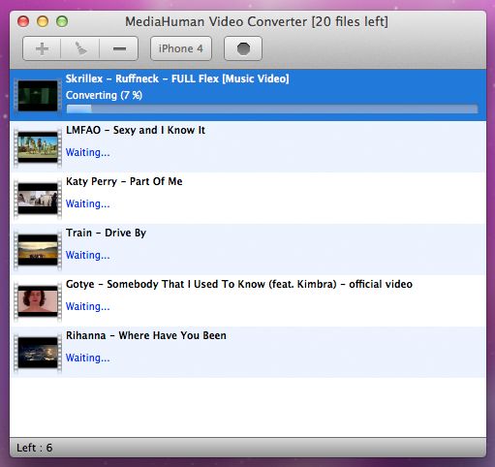Select the LMFAO video thumbnail
The height and width of the screenshot is (467, 495).
(x=38, y=147)
